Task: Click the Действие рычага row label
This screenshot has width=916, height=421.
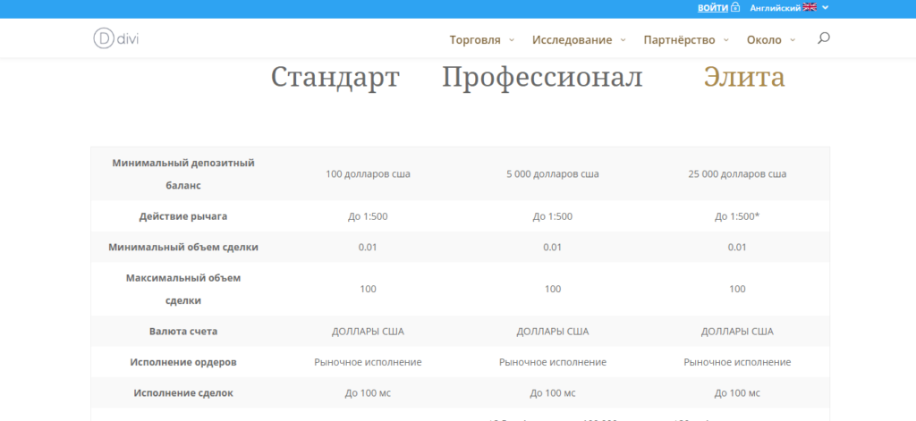Action: (x=183, y=216)
